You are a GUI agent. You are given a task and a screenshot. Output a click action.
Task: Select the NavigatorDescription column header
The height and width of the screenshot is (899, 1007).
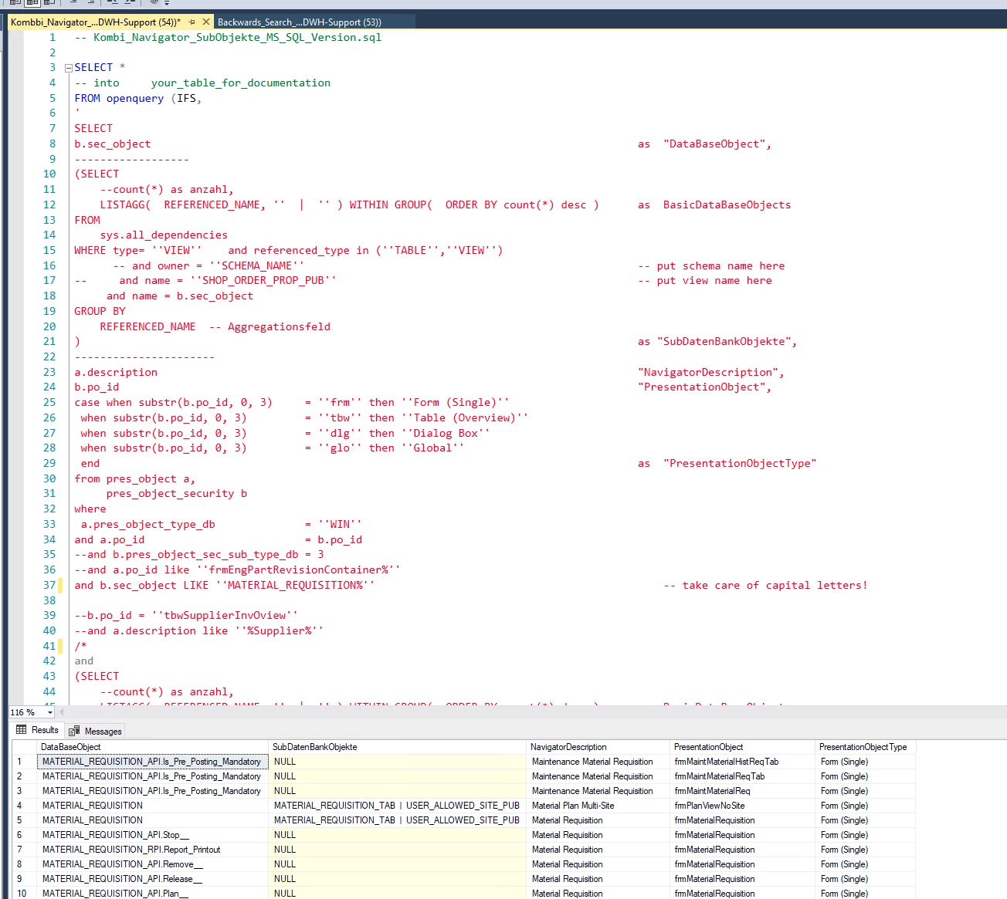click(598, 747)
